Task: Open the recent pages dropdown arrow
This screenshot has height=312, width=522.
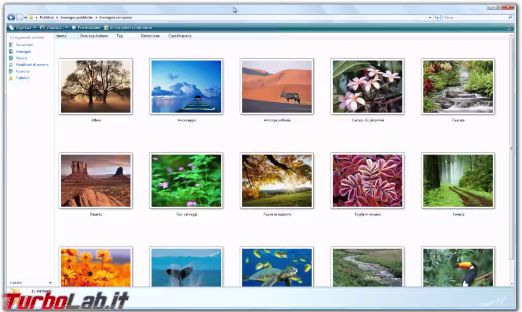Action: click(x=26, y=17)
